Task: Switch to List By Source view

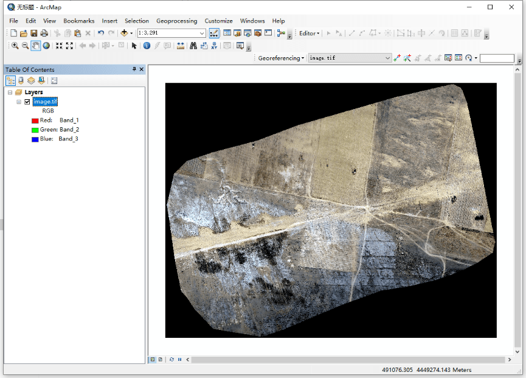Action: click(21, 80)
